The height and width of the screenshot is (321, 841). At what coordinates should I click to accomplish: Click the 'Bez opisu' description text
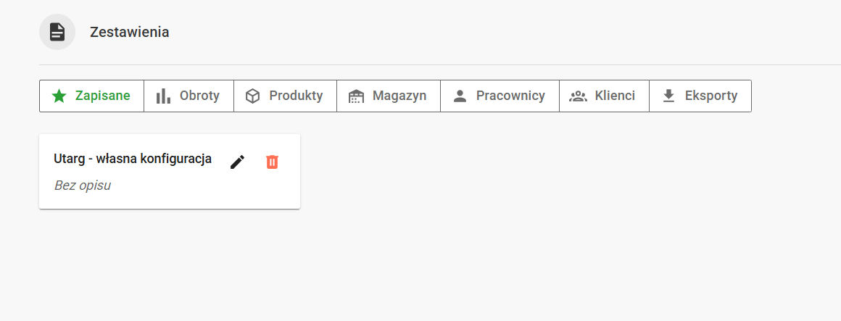[82, 185]
